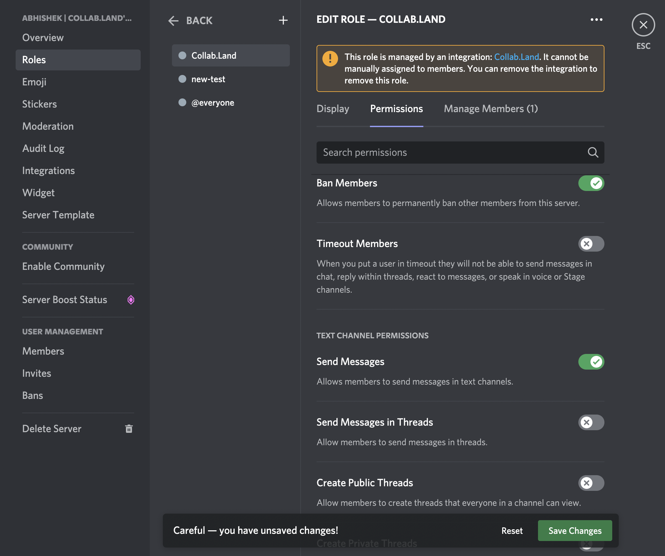Click the Server Boost Status gem icon
The image size is (665, 556).
point(131,300)
